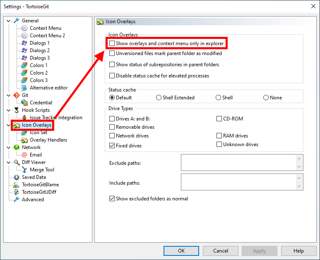Viewport: 320px width, 260px height.
Task: Collapse the Icon Overlays tree node
Action: pyautogui.click(x=9, y=125)
